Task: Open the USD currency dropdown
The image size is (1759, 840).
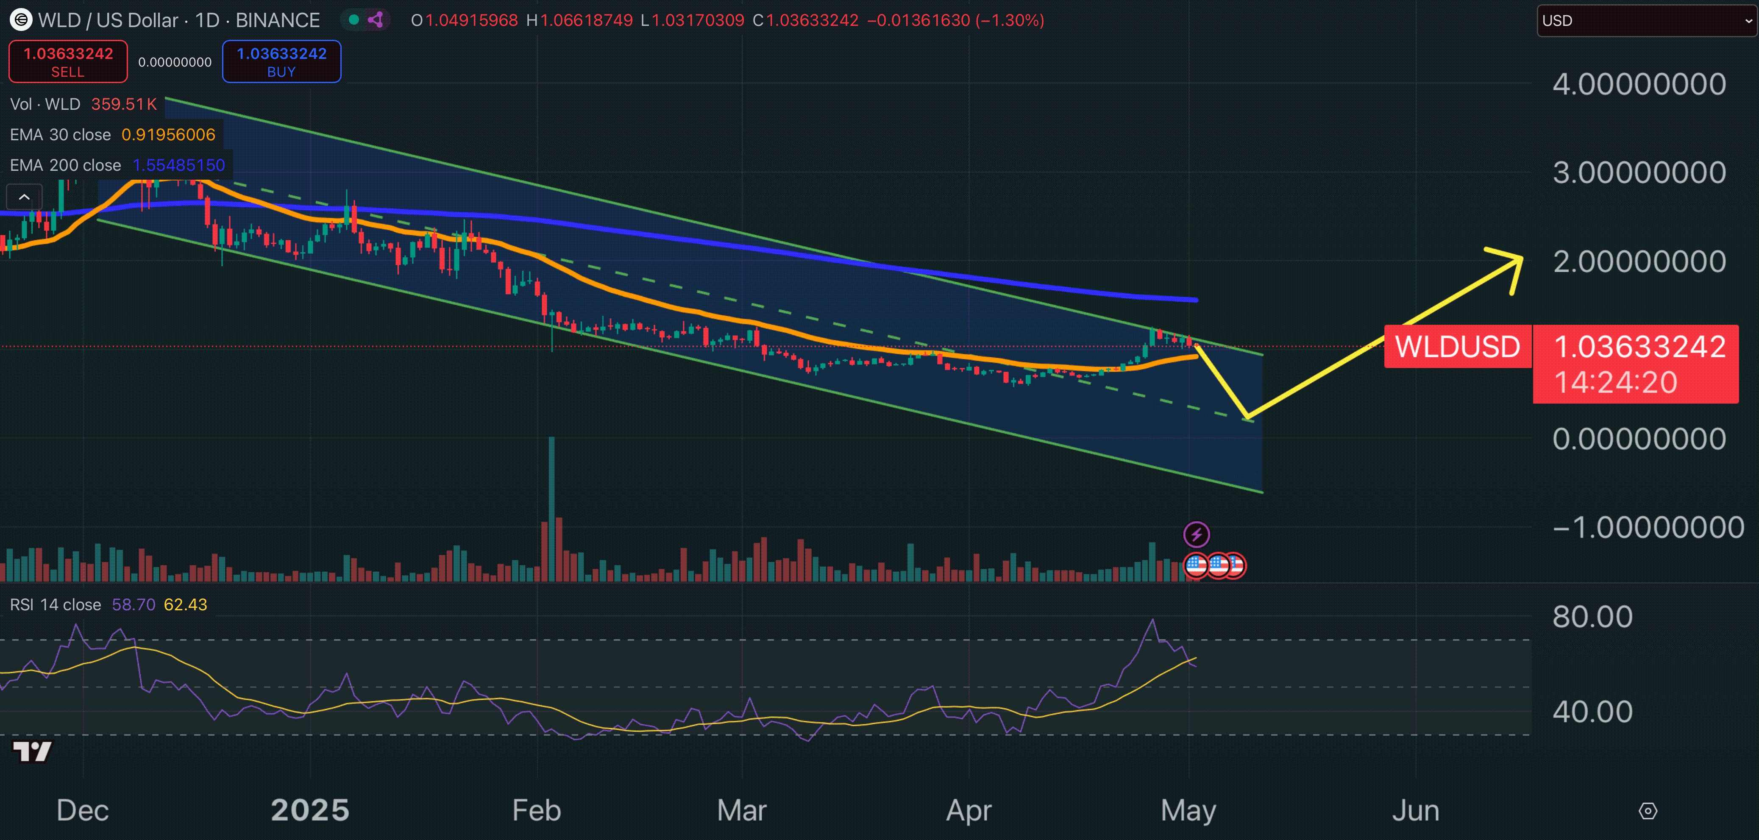Action: [x=1646, y=20]
